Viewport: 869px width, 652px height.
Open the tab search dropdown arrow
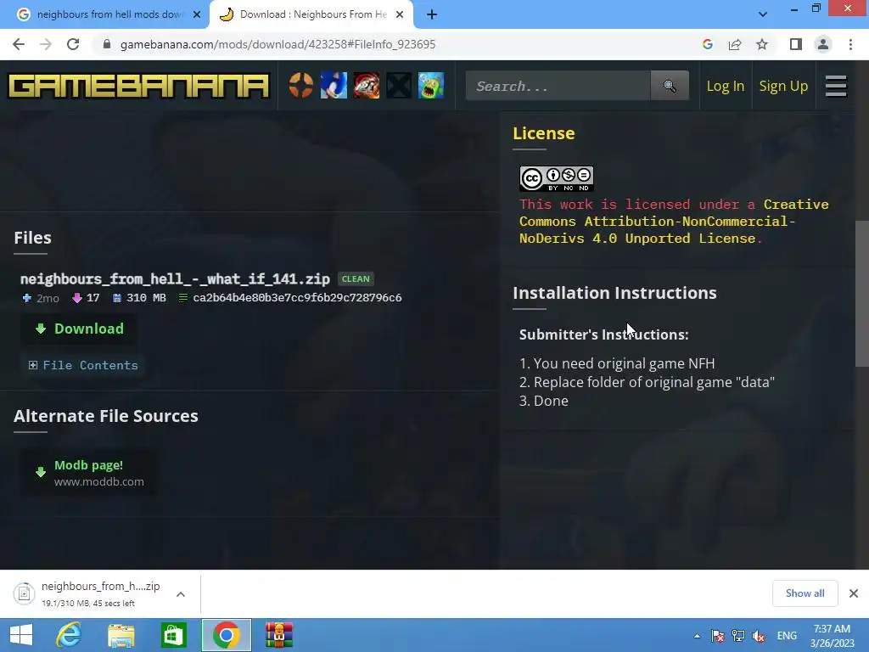point(763,14)
